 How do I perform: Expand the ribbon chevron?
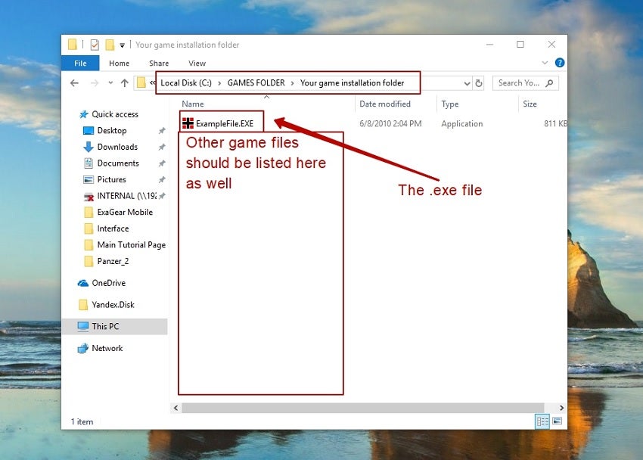pos(545,63)
